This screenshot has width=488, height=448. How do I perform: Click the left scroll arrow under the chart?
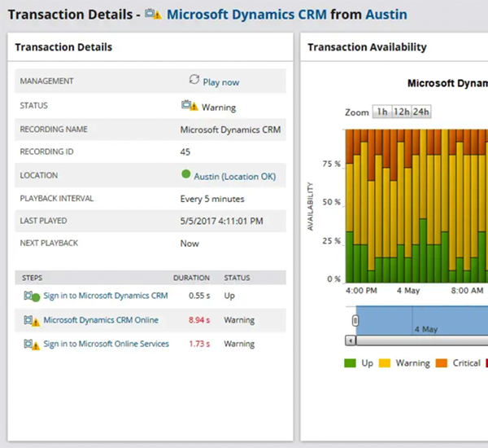click(x=351, y=340)
